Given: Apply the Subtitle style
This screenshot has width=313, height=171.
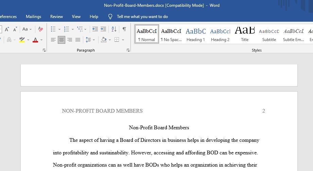Looking at the screenshot, I should [269, 34].
